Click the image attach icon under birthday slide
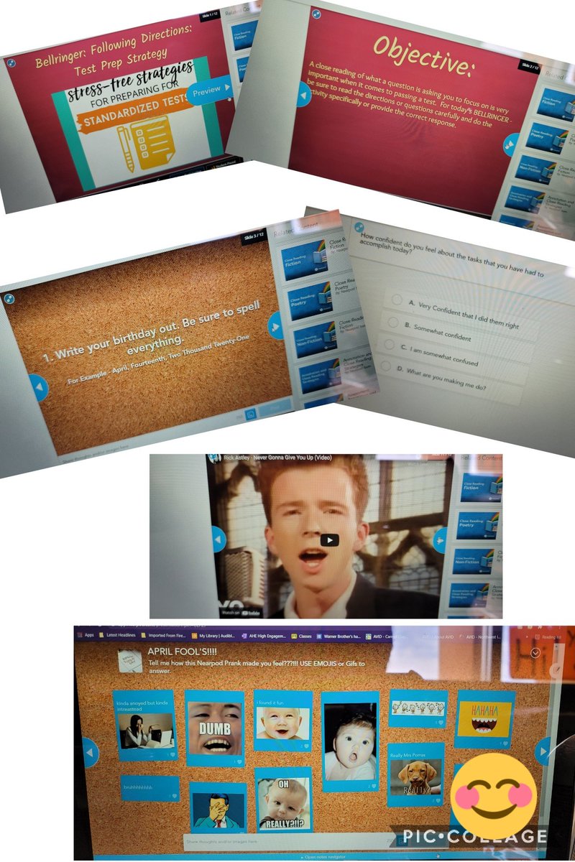 tap(251, 414)
